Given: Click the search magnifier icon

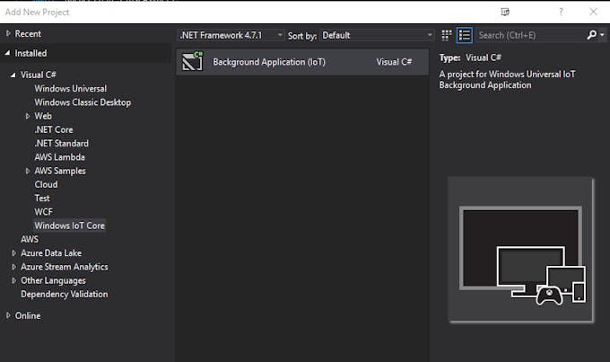Looking at the screenshot, I should 592,35.
